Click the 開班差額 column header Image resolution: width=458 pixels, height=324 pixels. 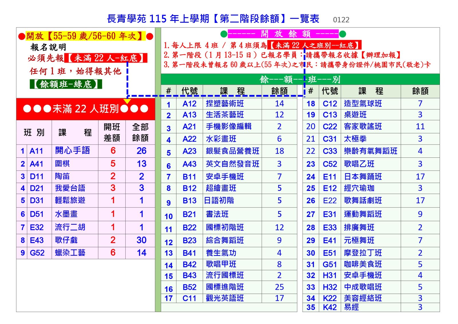coord(112,132)
